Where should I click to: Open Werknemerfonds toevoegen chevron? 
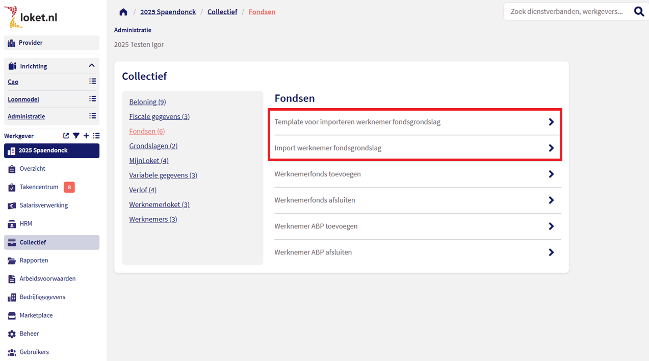pos(551,174)
